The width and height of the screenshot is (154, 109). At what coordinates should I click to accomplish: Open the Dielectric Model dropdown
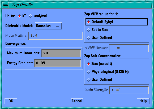48,26
